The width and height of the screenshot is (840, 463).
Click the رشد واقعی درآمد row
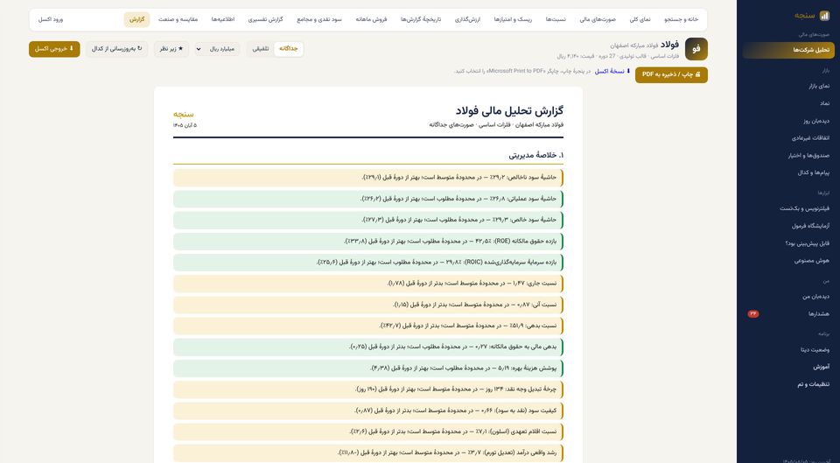[x=368, y=452]
